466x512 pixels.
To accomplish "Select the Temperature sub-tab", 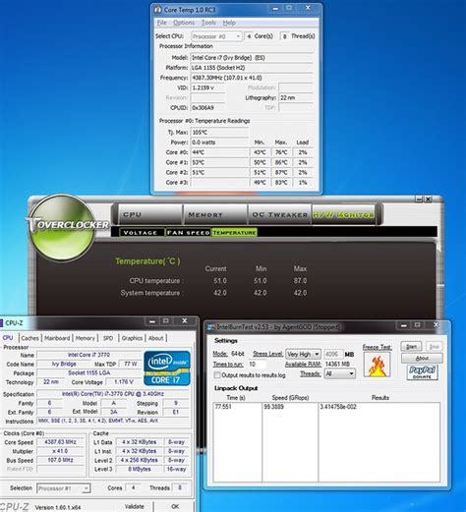I will [x=234, y=232].
